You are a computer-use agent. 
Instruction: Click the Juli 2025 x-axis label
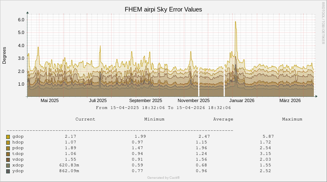click(98, 100)
